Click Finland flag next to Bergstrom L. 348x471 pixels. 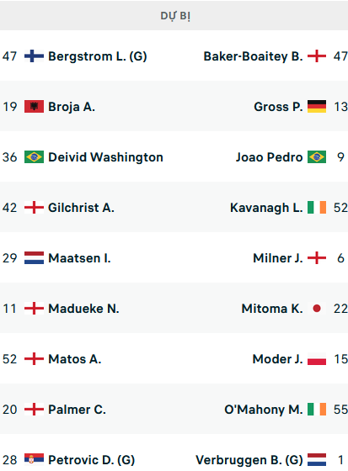click(x=34, y=56)
